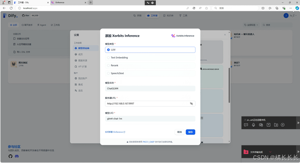
Task: Click the settings panel scrollbar
Action: tap(229, 85)
